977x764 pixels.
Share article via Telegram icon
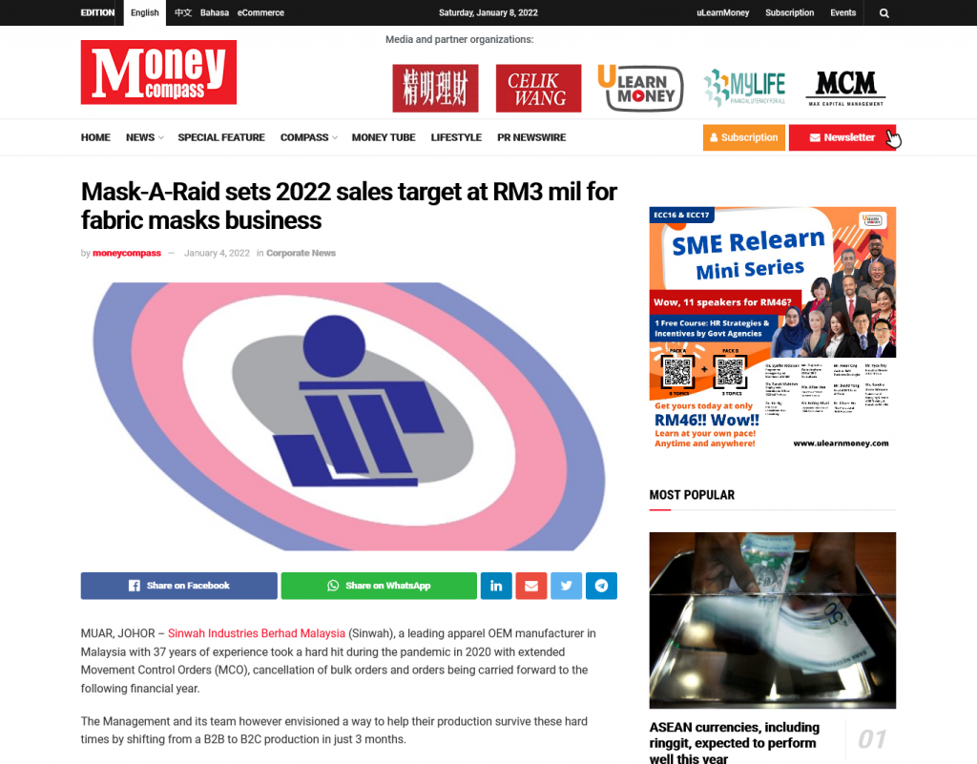[x=601, y=586]
